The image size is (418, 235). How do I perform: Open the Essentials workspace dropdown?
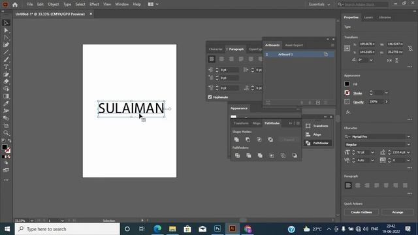coord(319,5)
